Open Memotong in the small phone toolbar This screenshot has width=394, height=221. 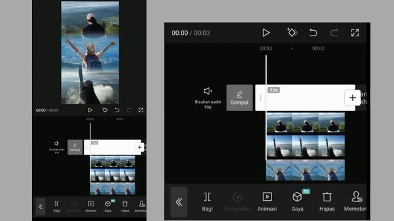(x=140, y=207)
